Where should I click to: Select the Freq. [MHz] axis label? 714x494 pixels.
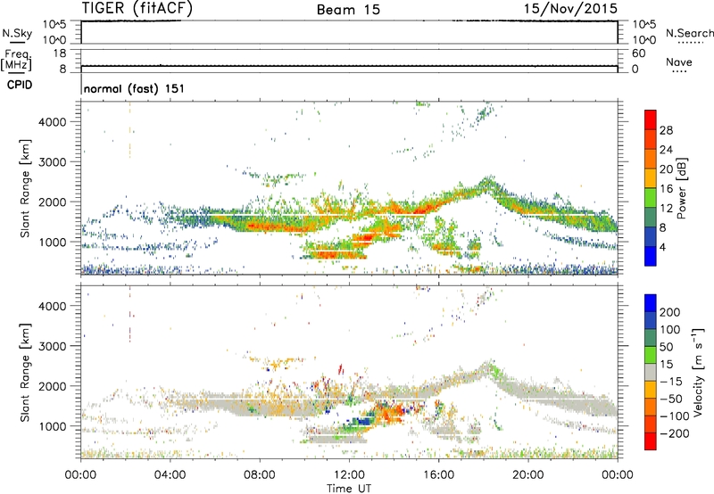16,60
